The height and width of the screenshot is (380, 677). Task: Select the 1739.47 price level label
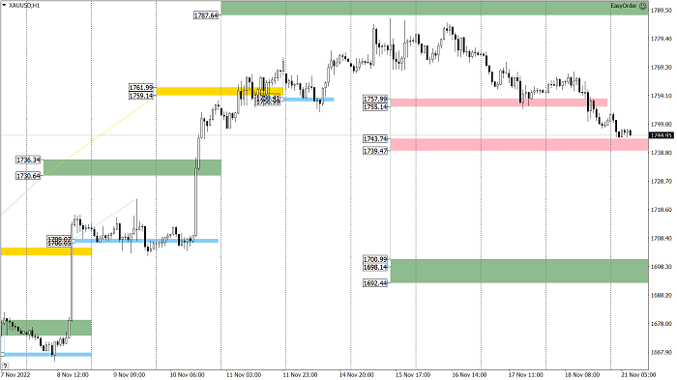pos(375,151)
